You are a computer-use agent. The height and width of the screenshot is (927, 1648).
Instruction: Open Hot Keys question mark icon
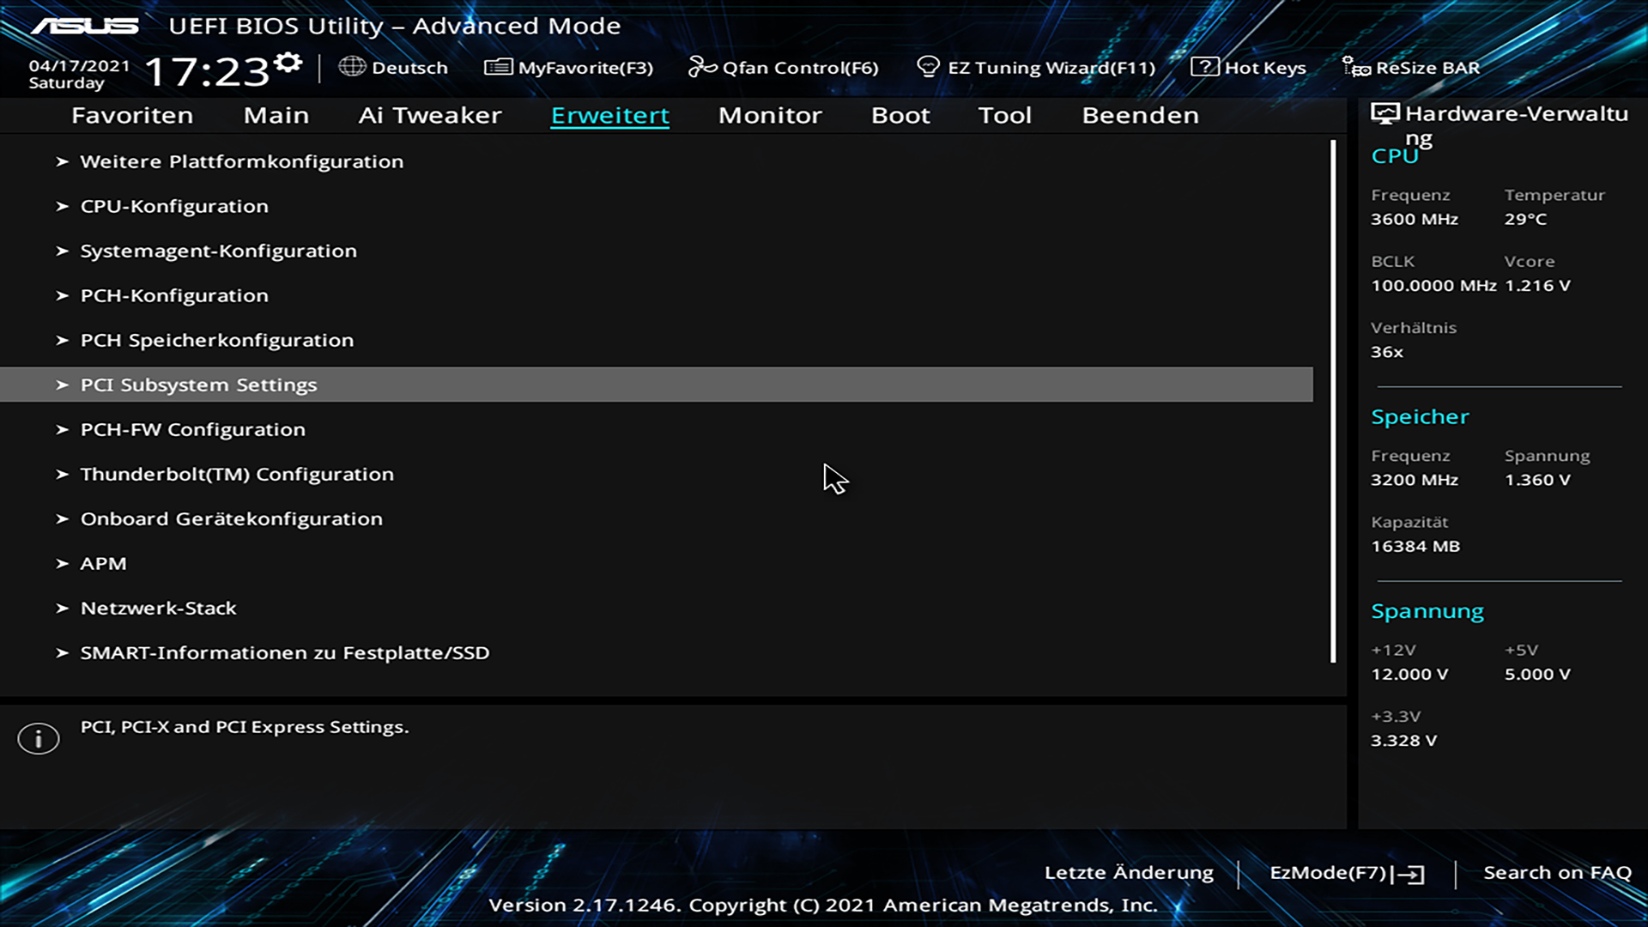(x=1204, y=66)
